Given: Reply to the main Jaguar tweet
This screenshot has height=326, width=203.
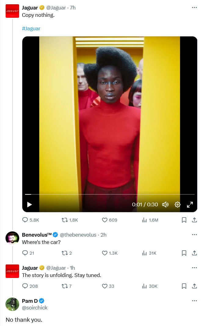Looking at the screenshot, I should point(31,220).
